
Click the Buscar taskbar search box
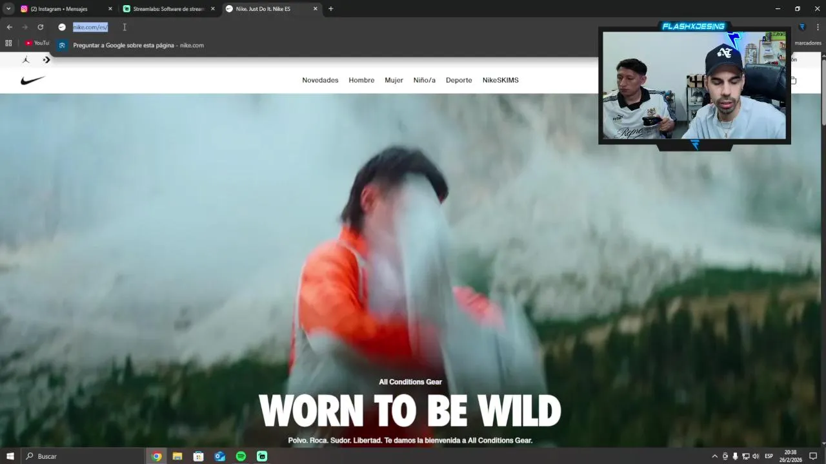click(83, 456)
